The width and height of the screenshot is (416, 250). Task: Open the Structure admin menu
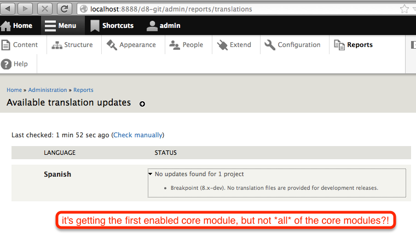point(72,45)
